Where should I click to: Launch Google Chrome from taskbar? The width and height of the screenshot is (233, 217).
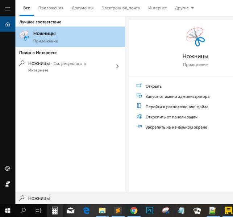point(134,210)
